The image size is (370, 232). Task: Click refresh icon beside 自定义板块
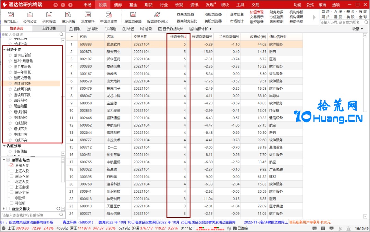tap(58, 208)
